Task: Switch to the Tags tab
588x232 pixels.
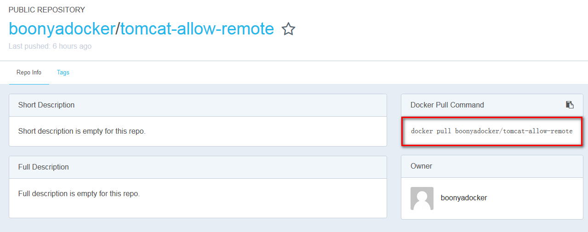Action: 63,72
